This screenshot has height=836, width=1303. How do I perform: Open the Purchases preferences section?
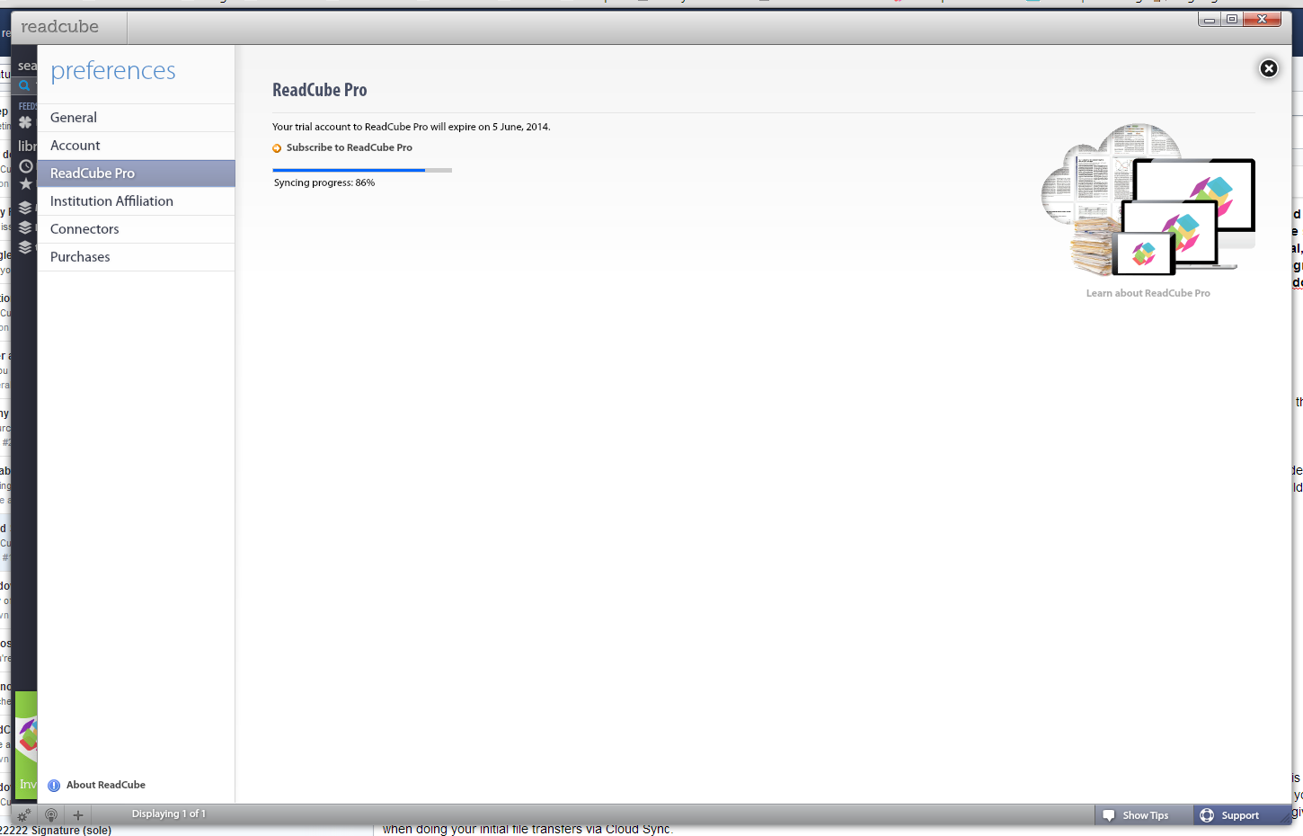[136, 257]
